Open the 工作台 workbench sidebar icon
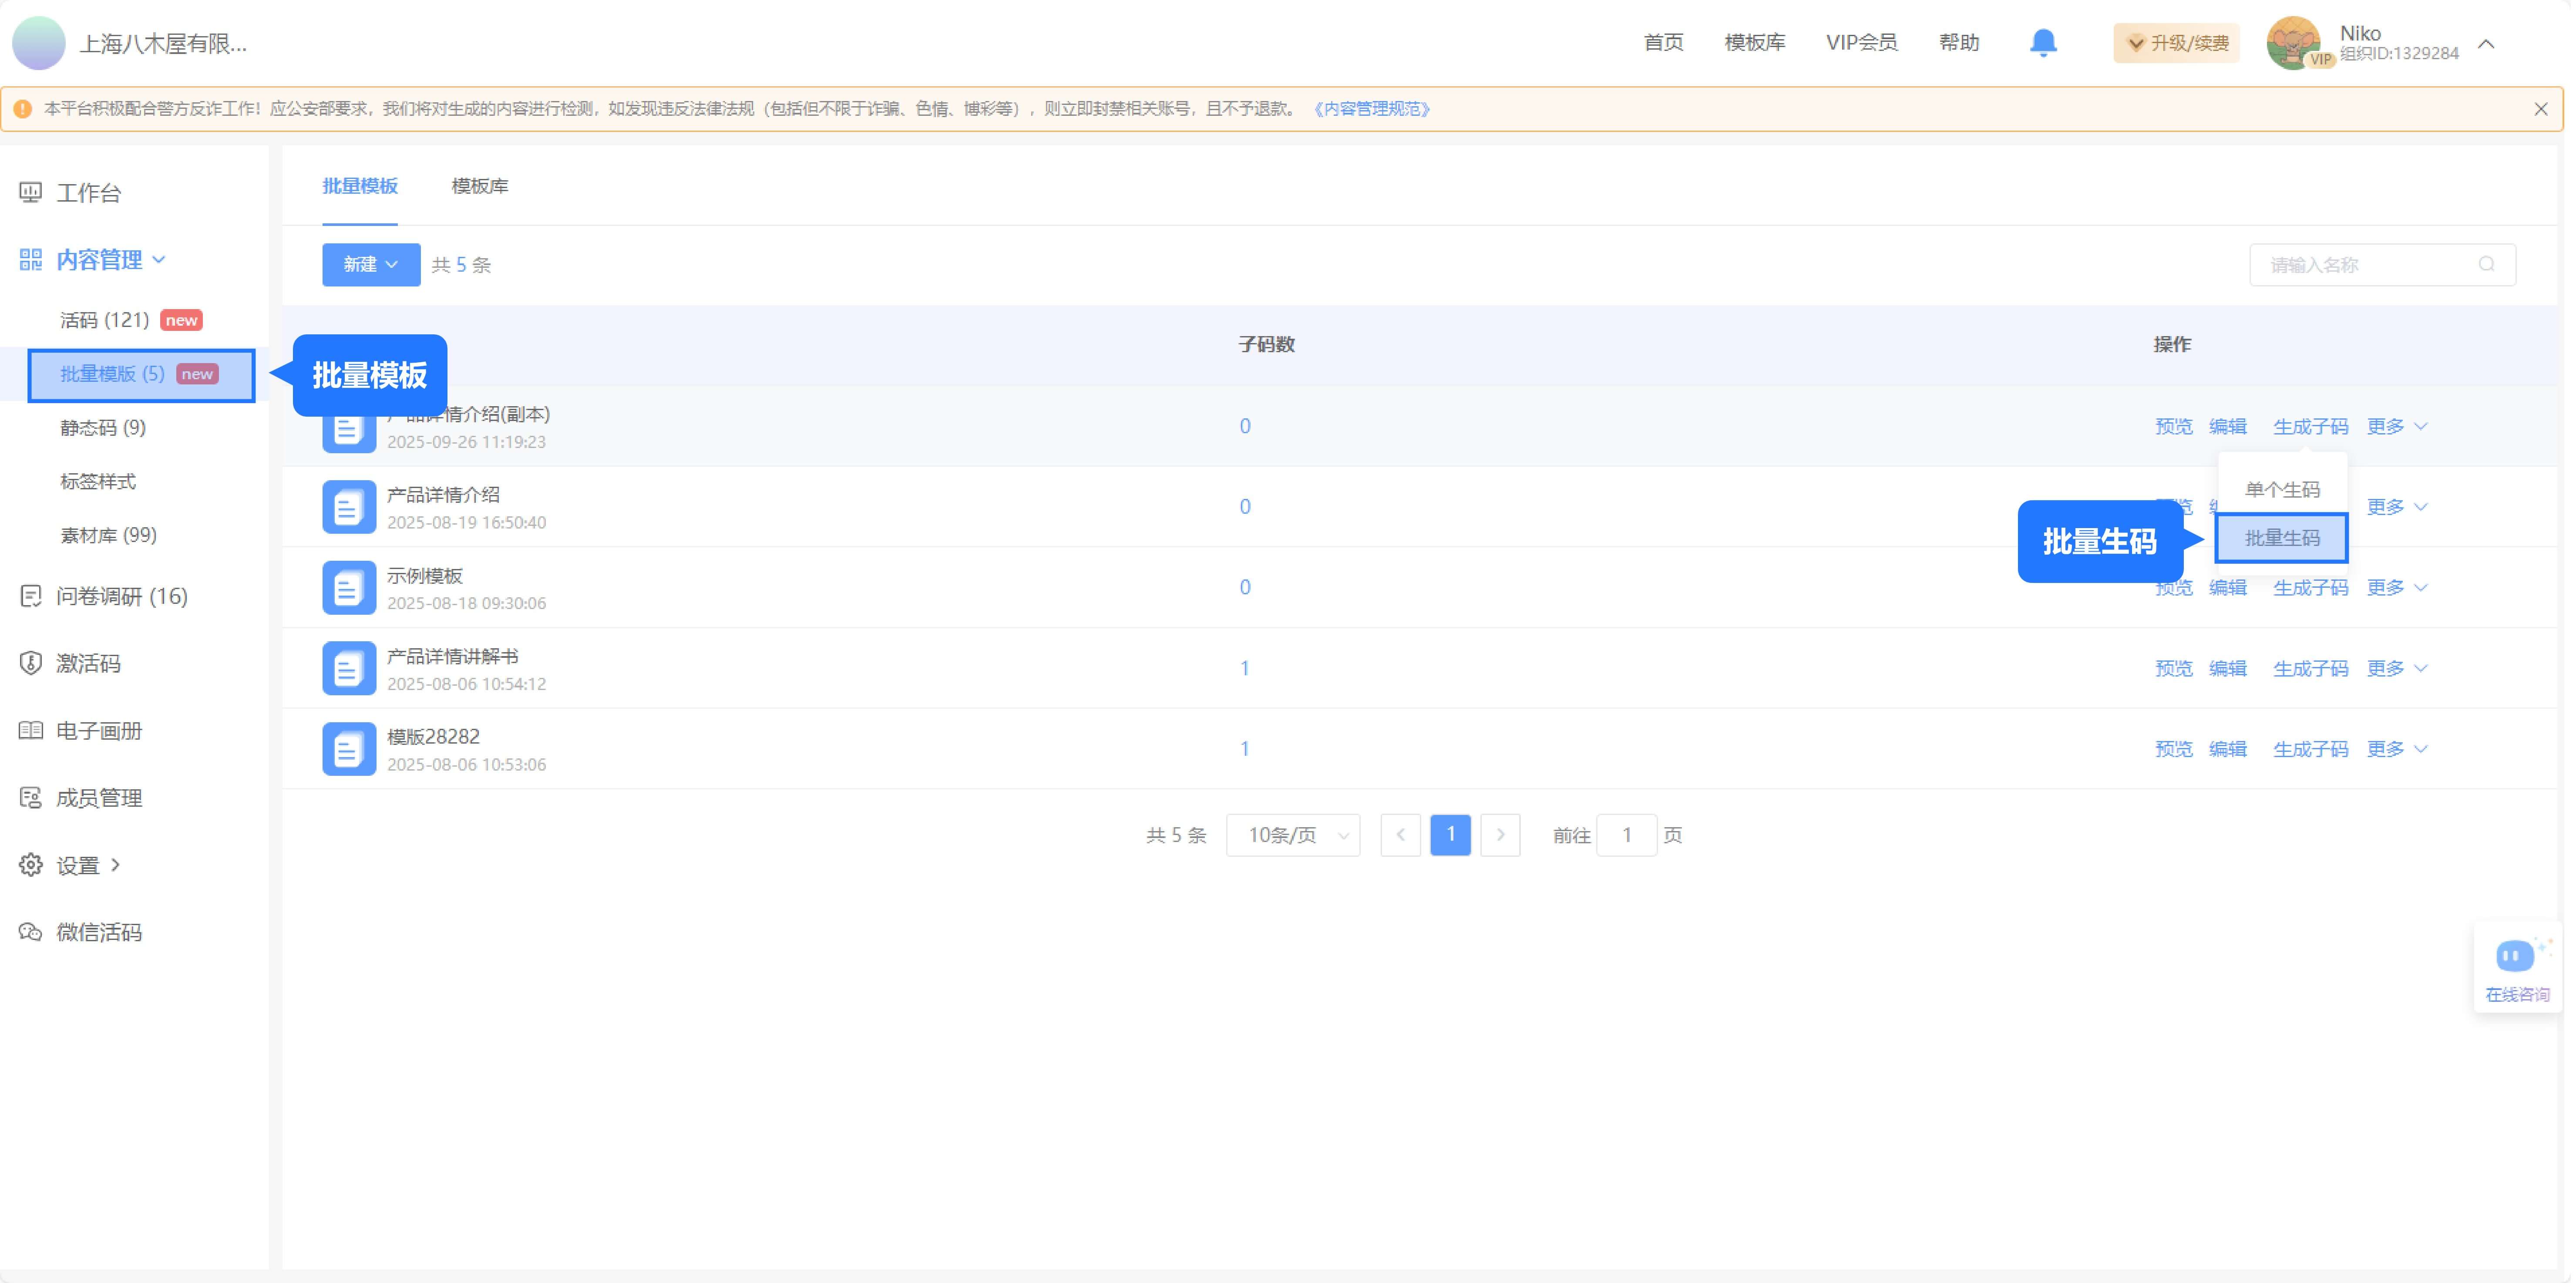This screenshot has width=2576, height=1283. point(31,192)
